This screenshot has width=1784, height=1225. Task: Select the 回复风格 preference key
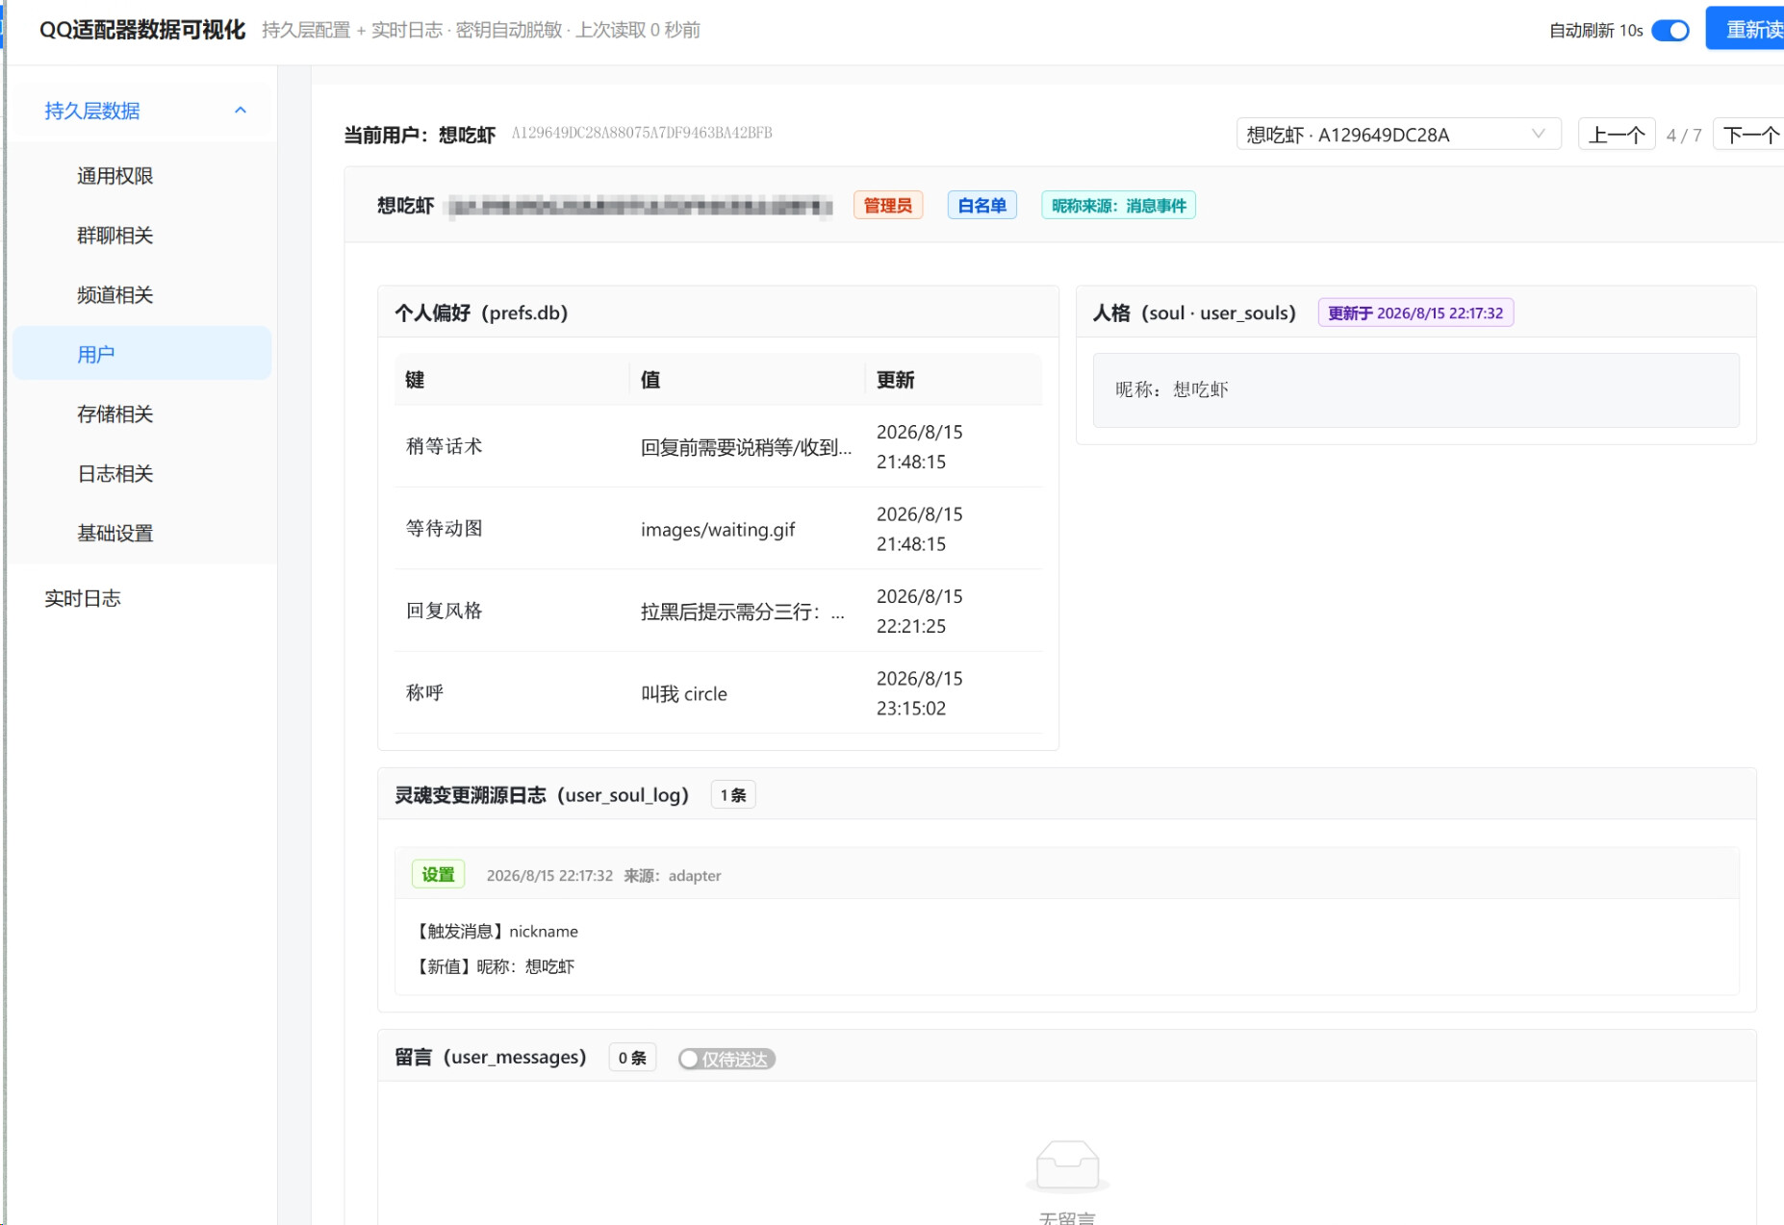coord(444,611)
